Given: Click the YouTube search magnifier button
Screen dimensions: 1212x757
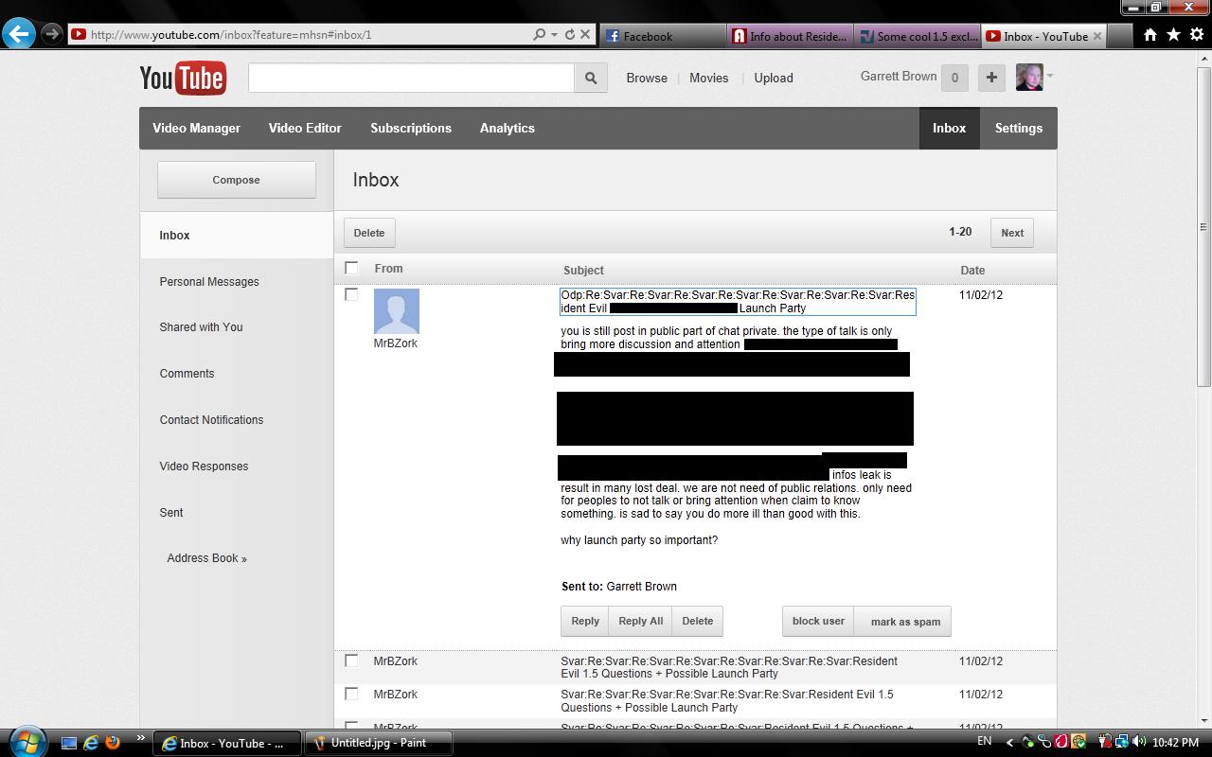Looking at the screenshot, I should click(591, 78).
